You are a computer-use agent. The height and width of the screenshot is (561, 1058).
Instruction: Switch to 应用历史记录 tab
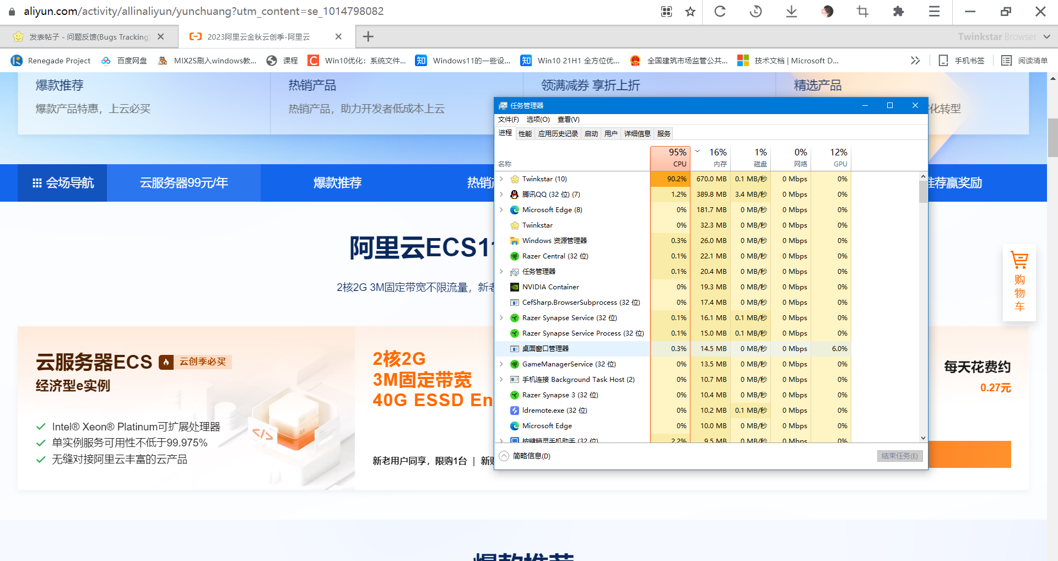[558, 134]
